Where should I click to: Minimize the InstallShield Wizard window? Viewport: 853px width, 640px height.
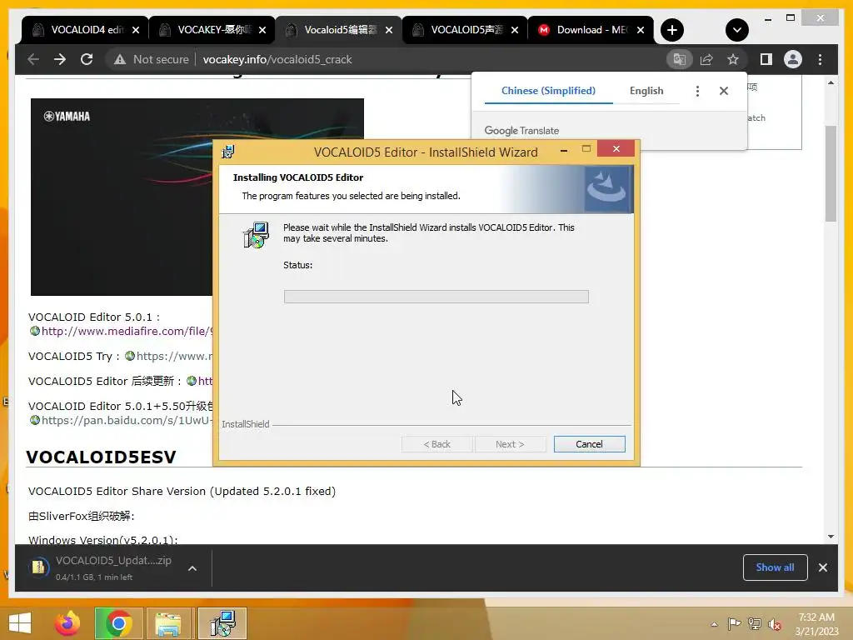(x=564, y=150)
